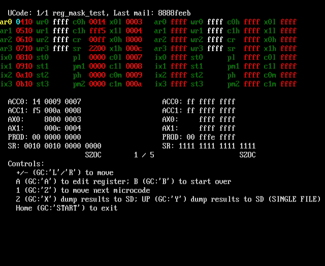The width and height of the screenshot is (325, 266).
Task: Click the left ACC0 accumulator line
Action: 44,102
